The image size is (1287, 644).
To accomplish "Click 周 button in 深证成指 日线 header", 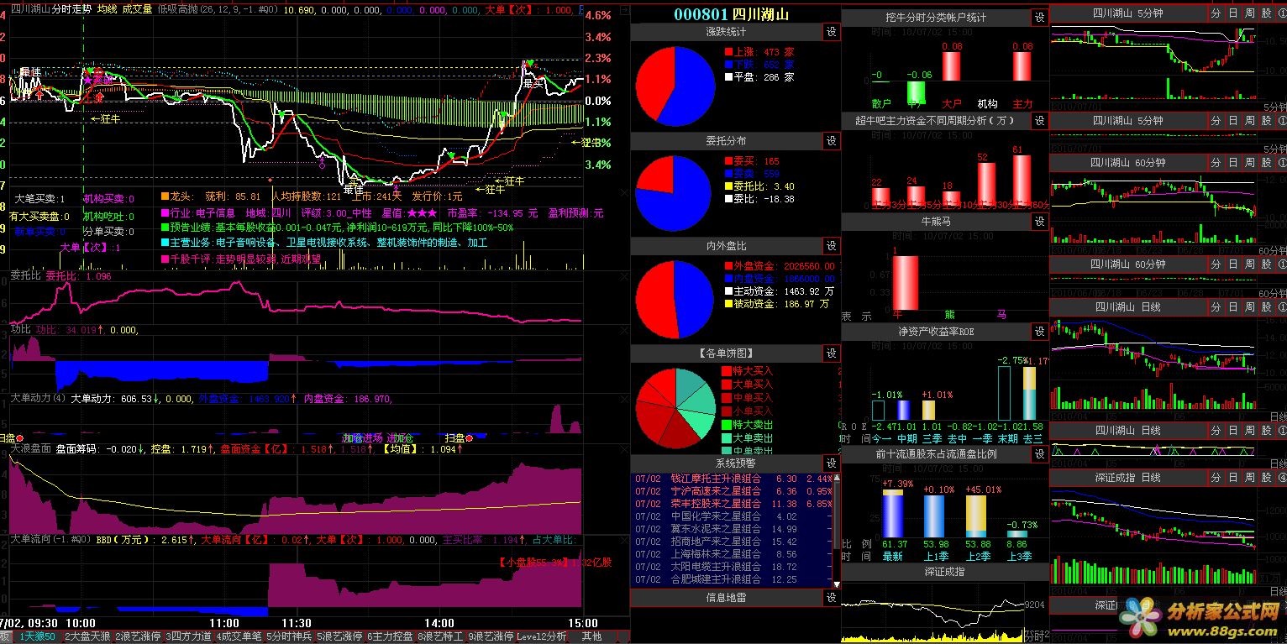I will click(1250, 477).
